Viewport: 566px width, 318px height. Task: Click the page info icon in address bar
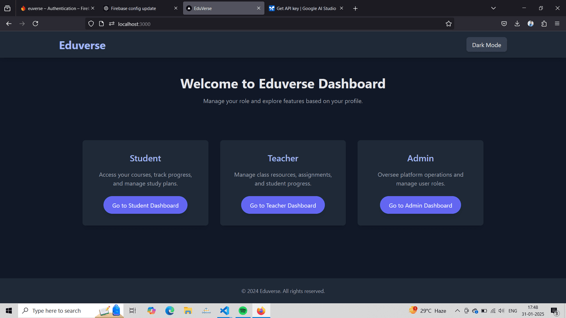(101, 24)
